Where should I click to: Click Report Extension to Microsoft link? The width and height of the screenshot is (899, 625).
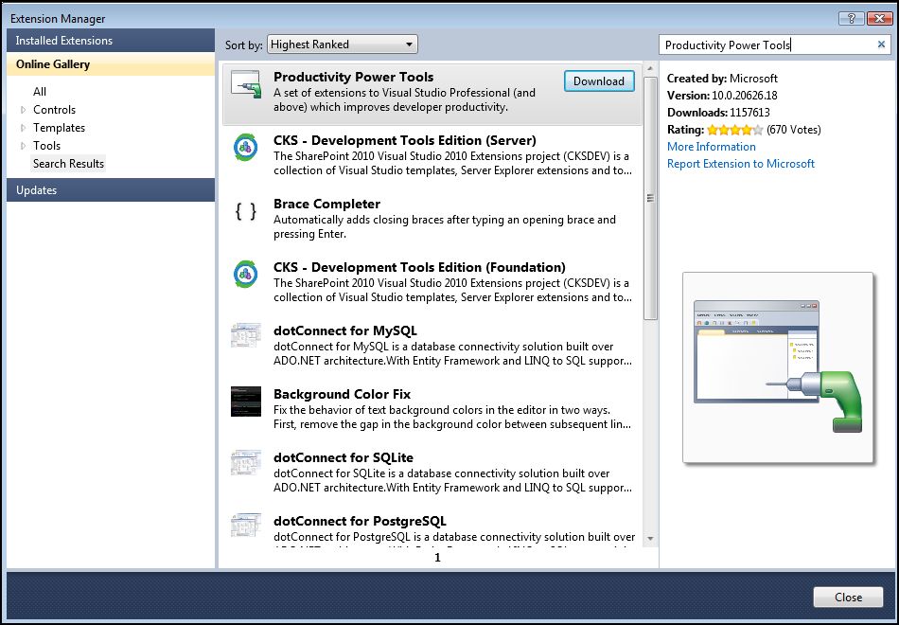pos(741,164)
